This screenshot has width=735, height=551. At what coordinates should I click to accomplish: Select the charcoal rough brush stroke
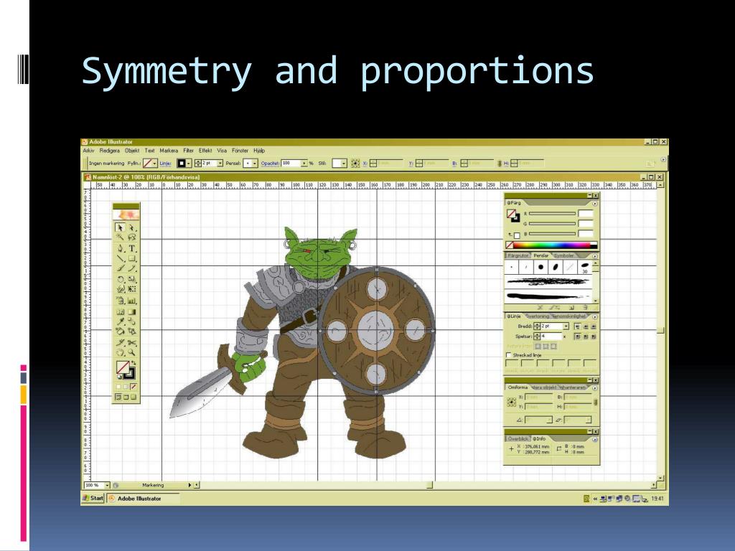tap(548, 281)
